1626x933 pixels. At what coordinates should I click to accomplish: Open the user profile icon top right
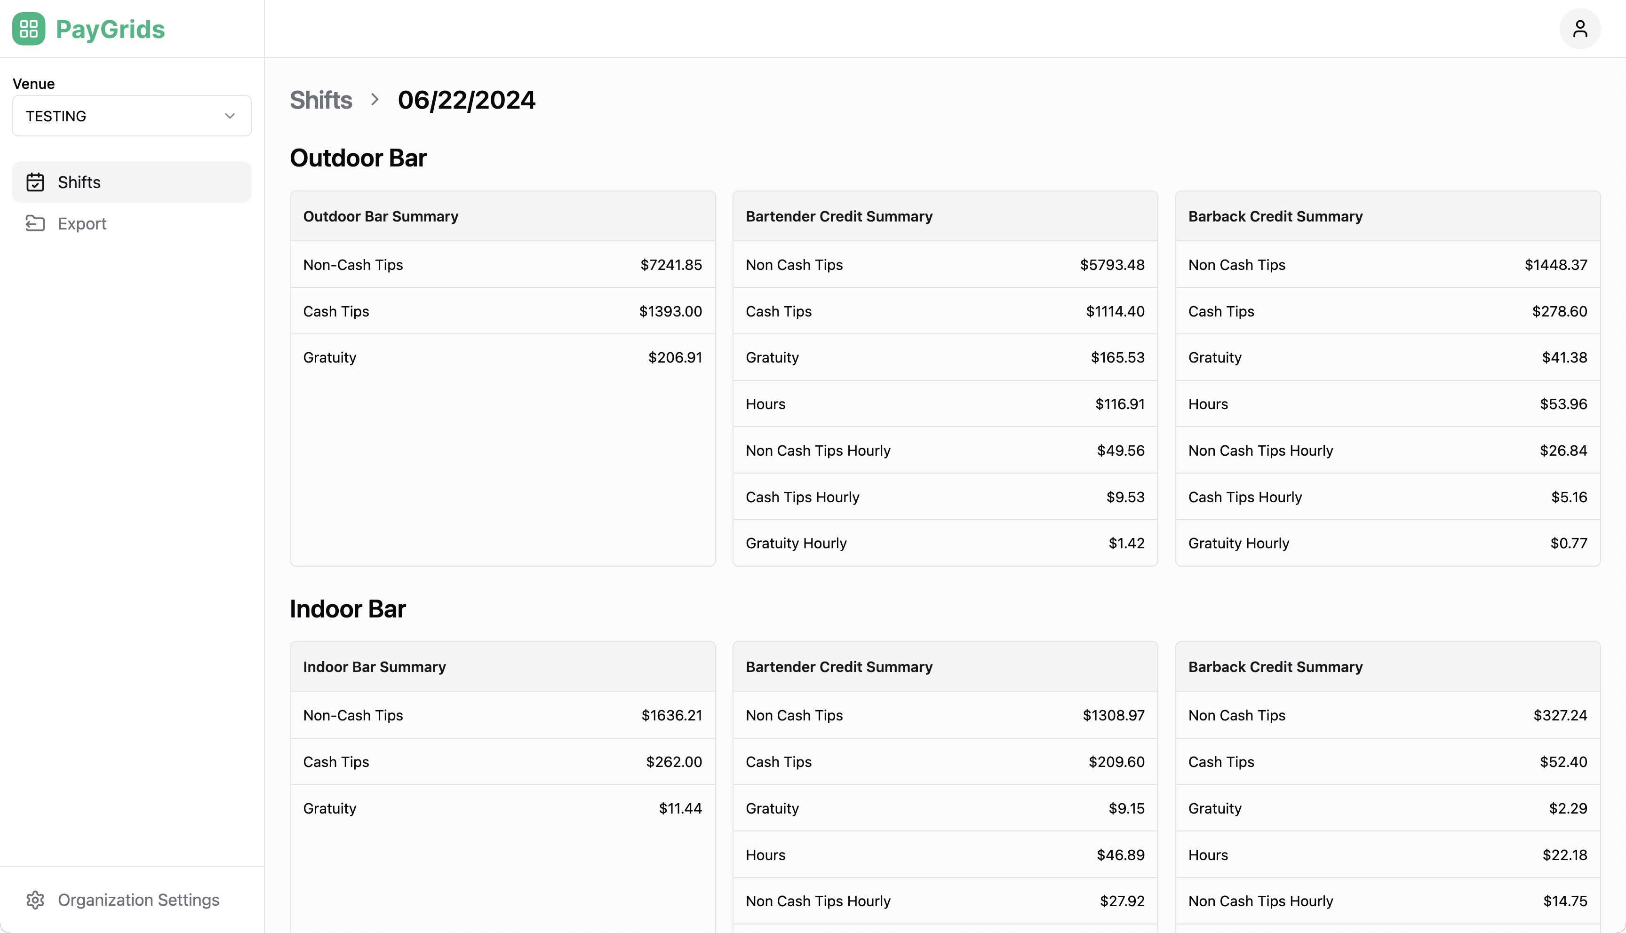coord(1580,28)
